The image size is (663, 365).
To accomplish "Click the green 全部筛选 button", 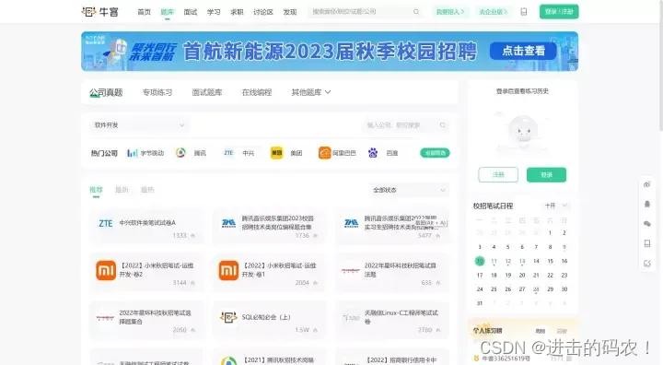I will 435,153.
